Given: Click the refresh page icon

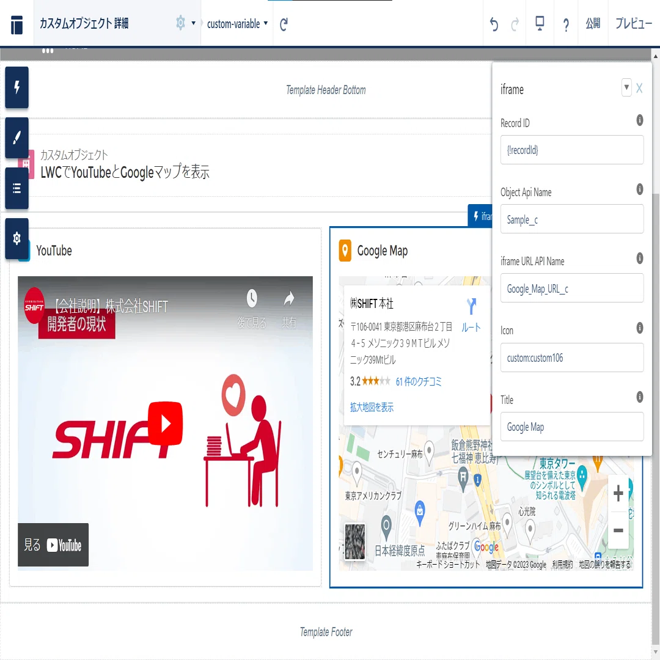Looking at the screenshot, I should pyautogui.click(x=284, y=24).
